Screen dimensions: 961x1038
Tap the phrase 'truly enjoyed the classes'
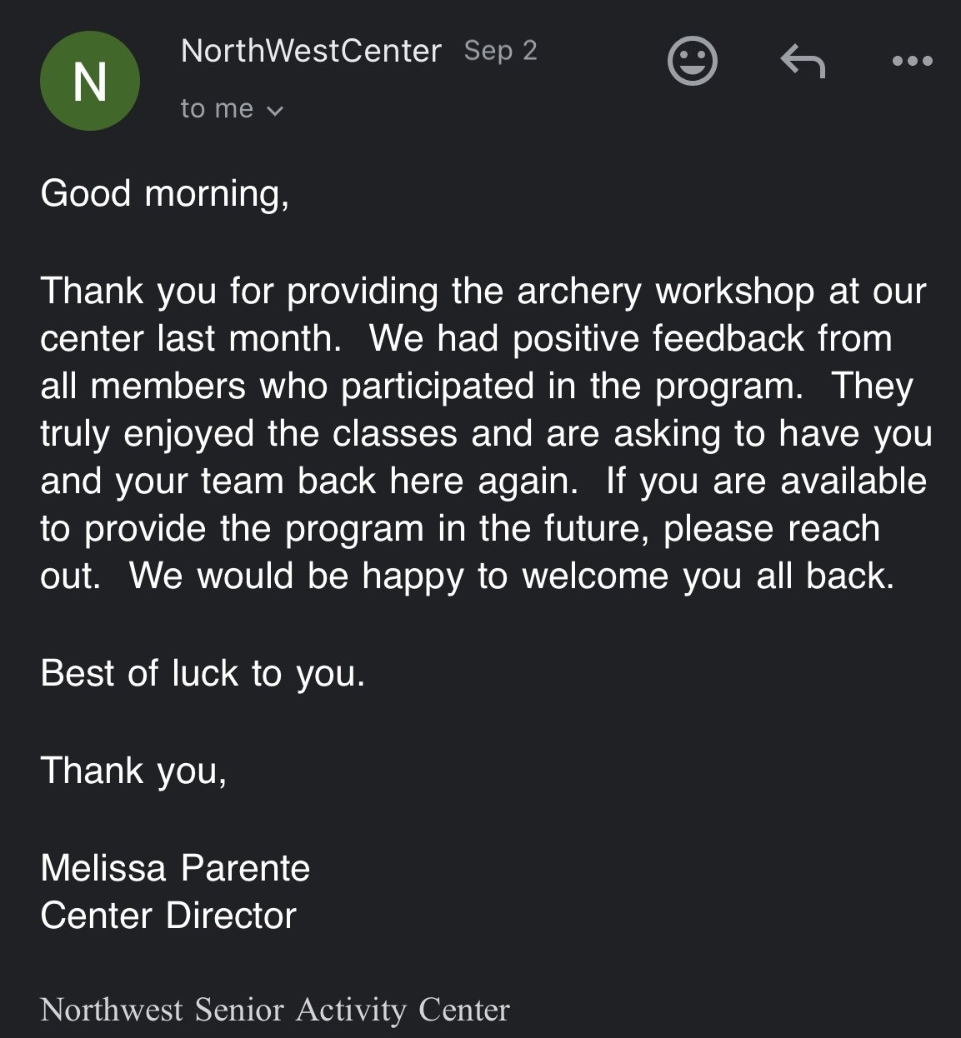(249, 434)
